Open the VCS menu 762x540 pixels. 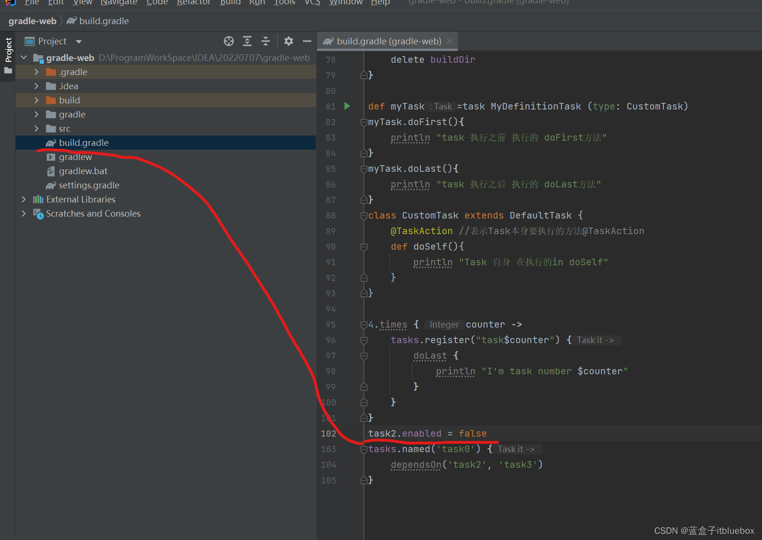click(x=312, y=2)
